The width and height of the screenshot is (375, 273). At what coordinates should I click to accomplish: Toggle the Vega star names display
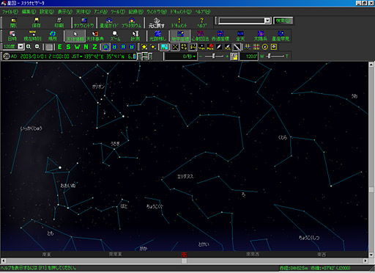pyautogui.click(x=201, y=47)
